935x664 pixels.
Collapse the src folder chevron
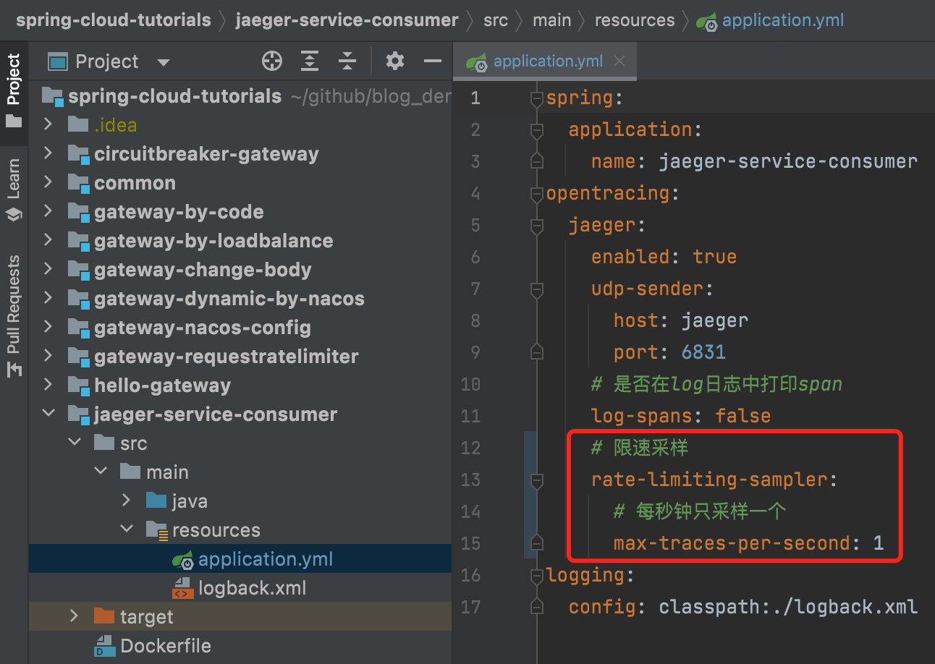point(75,443)
